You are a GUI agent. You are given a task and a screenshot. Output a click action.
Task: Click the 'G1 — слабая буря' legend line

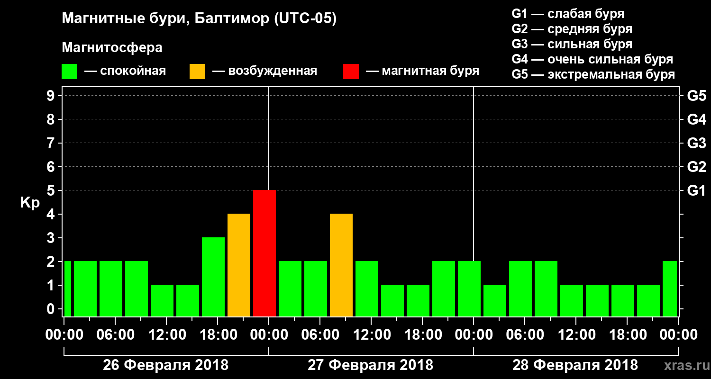(568, 14)
